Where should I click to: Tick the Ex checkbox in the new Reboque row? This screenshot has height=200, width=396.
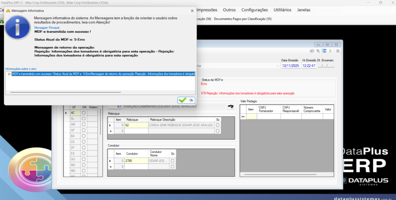[x=217, y=131]
